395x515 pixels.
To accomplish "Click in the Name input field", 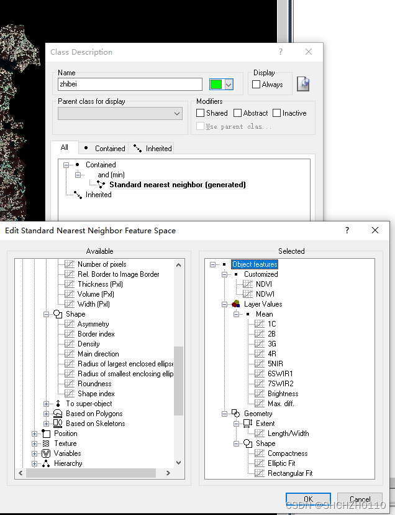I will point(130,84).
